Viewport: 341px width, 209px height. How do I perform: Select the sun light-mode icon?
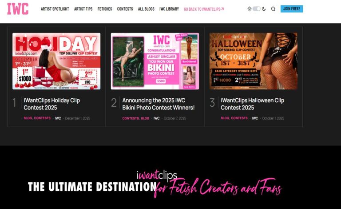(250, 9)
